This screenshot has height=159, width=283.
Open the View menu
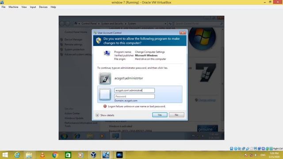24,7
